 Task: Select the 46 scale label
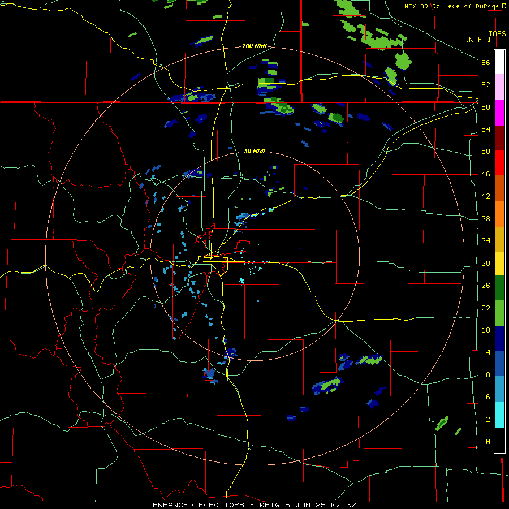[x=486, y=174]
